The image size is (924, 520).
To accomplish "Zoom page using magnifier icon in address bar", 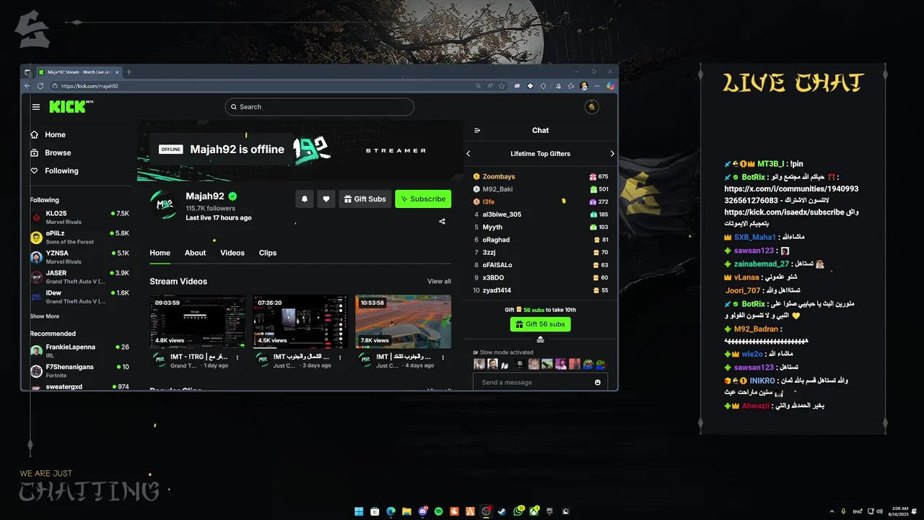I will (478, 85).
